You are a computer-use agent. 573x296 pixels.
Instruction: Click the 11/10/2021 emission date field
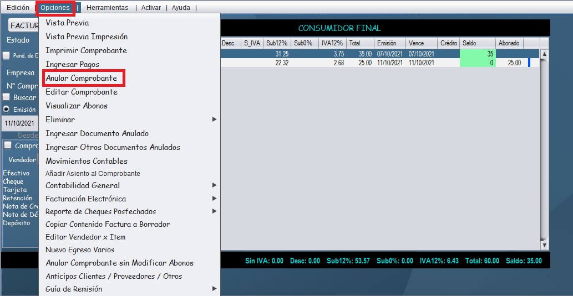[x=19, y=123]
